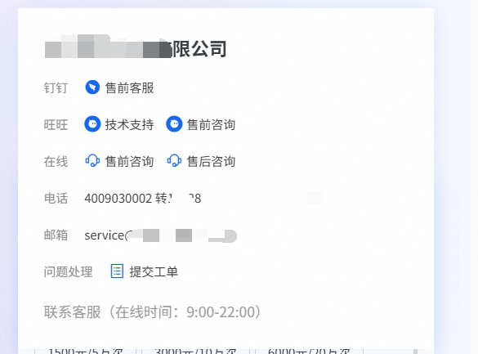Click the 钉钉 row label

click(x=56, y=87)
